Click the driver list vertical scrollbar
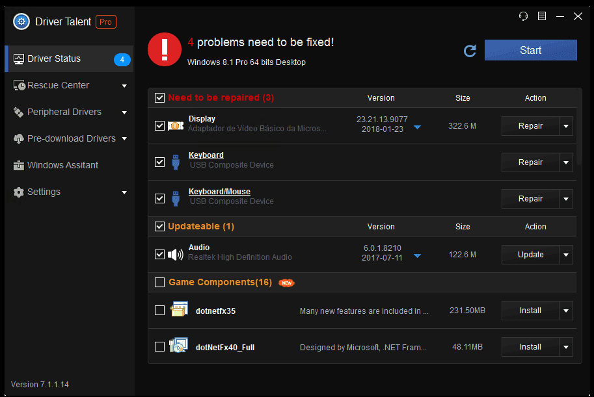The width and height of the screenshot is (594, 397). tap(579, 127)
